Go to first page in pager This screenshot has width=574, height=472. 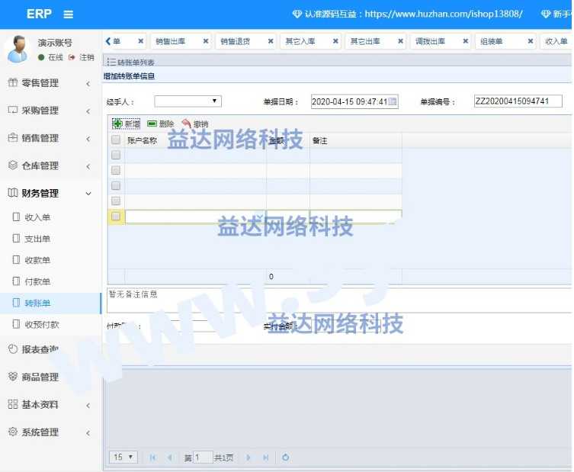pyautogui.click(x=153, y=458)
